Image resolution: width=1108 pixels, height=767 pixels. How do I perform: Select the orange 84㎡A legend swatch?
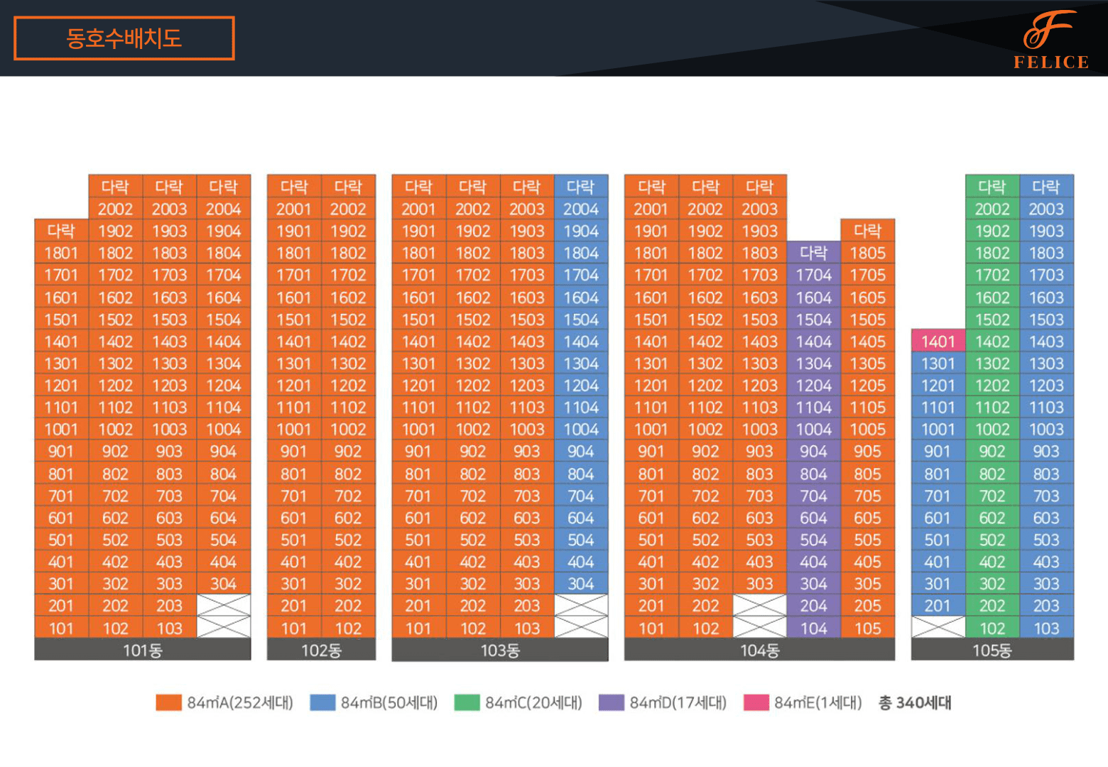coord(168,702)
